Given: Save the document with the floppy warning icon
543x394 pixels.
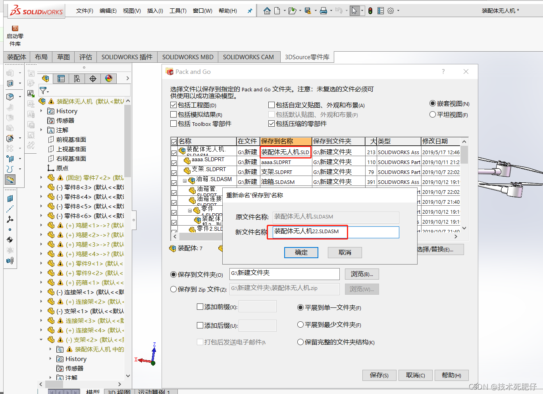Looking at the screenshot, I should (308, 11).
